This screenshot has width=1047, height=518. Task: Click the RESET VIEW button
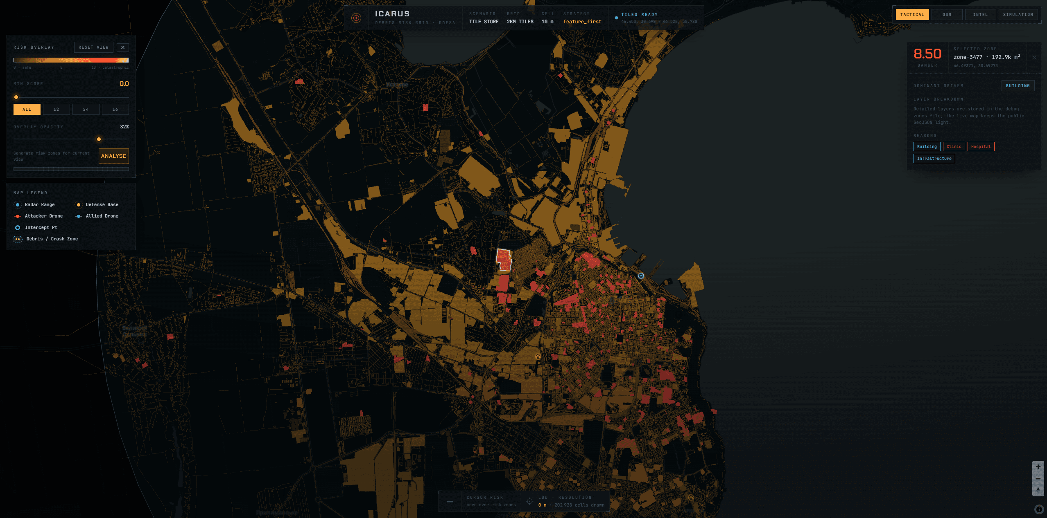pos(94,47)
